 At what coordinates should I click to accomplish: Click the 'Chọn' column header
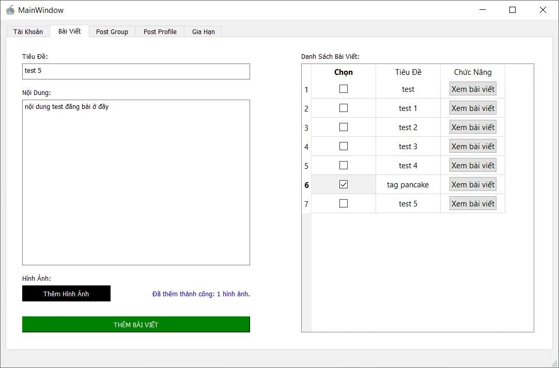pos(344,72)
